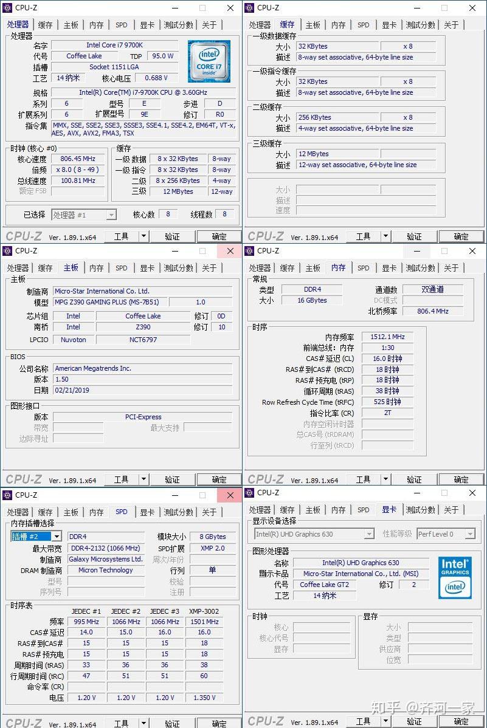487x728 pixels.
Task: Click the 验证 button in the 显卡 window
Action: point(413,721)
